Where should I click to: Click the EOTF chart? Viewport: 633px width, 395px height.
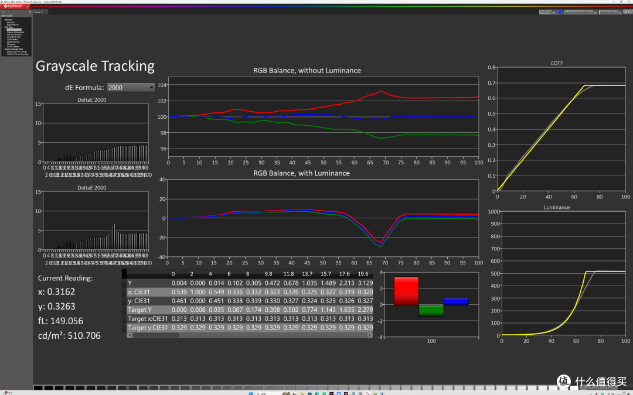tap(561, 129)
